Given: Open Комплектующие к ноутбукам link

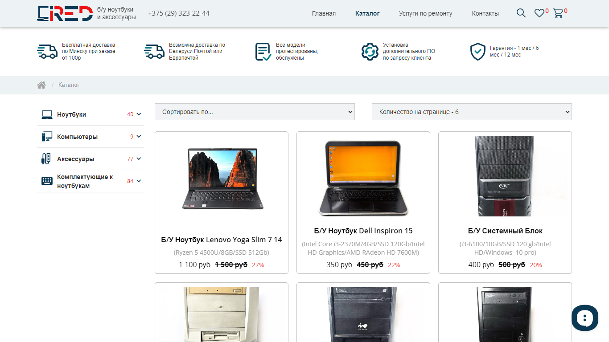Looking at the screenshot, I should [85, 181].
